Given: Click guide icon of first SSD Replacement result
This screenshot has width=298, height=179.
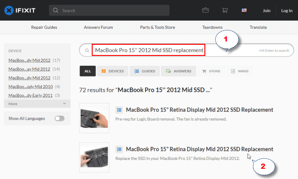Looking at the screenshot, I should pos(119,110).
